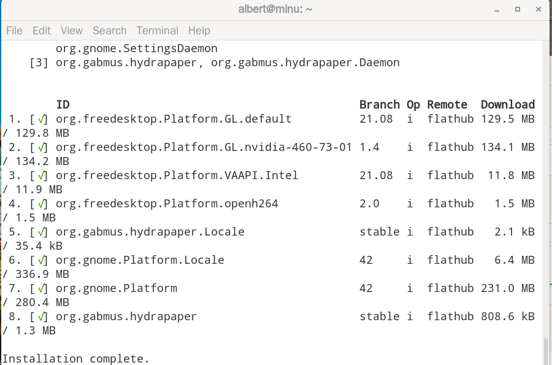Close the terminal window

pyautogui.click(x=539, y=9)
